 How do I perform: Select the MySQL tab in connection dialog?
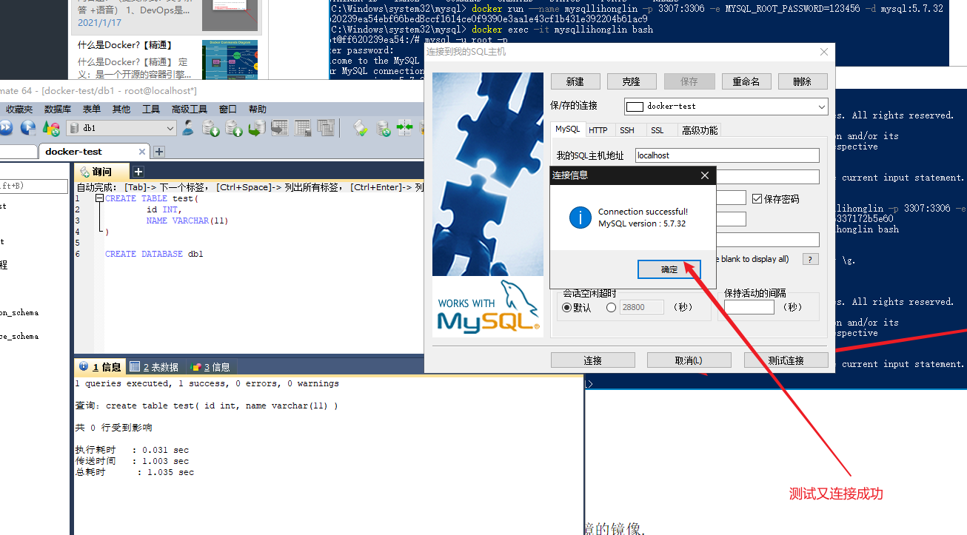tap(568, 129)
